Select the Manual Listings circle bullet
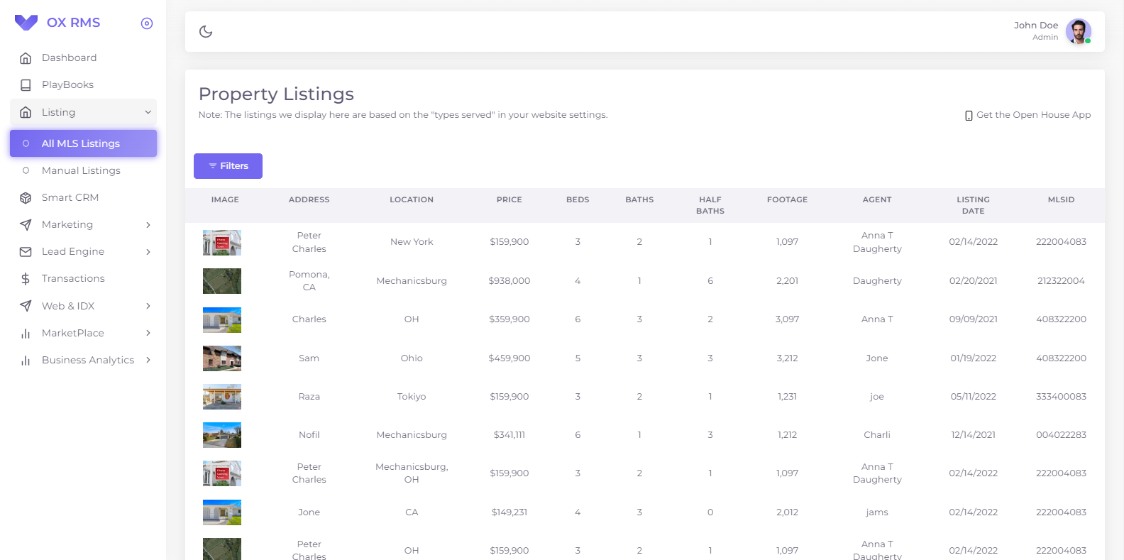 (x=26, y=170)
